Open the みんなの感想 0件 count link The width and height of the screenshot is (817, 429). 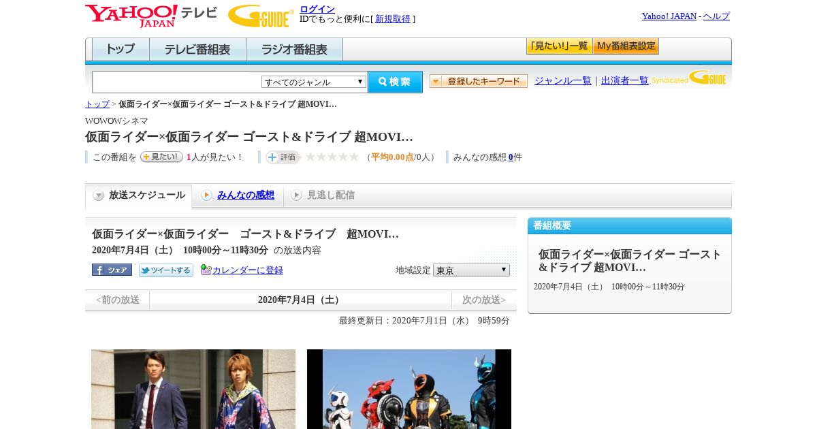coord(511,157)
